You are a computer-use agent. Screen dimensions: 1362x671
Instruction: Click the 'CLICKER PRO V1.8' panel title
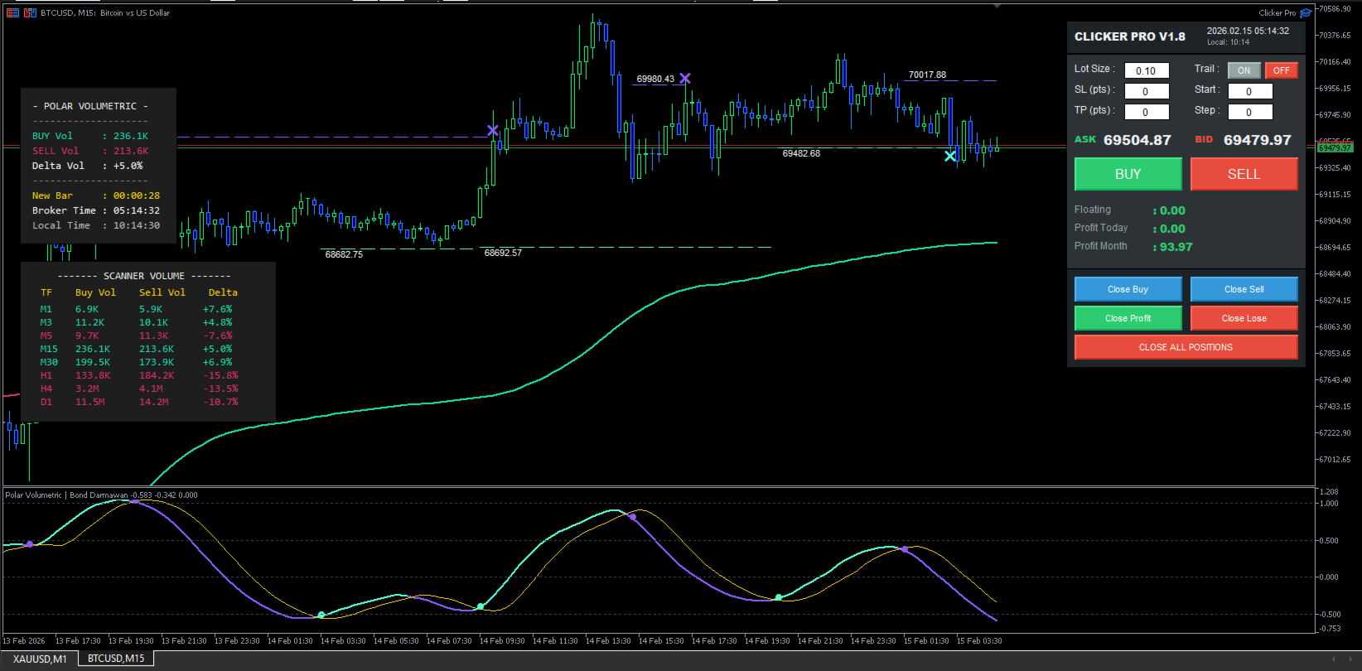[1129, 36]
